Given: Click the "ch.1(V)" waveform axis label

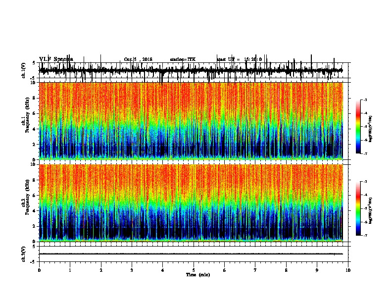Looking at the screenshot, I should [24, 70].
